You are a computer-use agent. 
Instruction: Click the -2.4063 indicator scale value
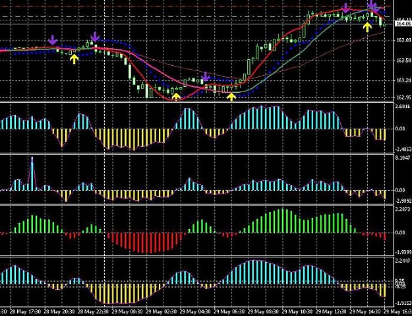point(403,149)
